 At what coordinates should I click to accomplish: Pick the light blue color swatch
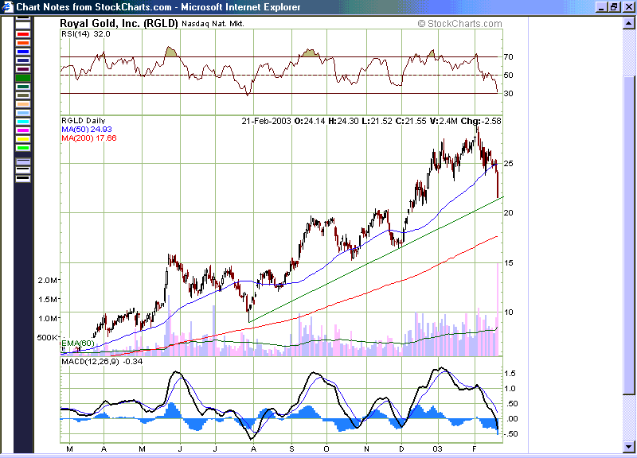[x=23, y=113]
